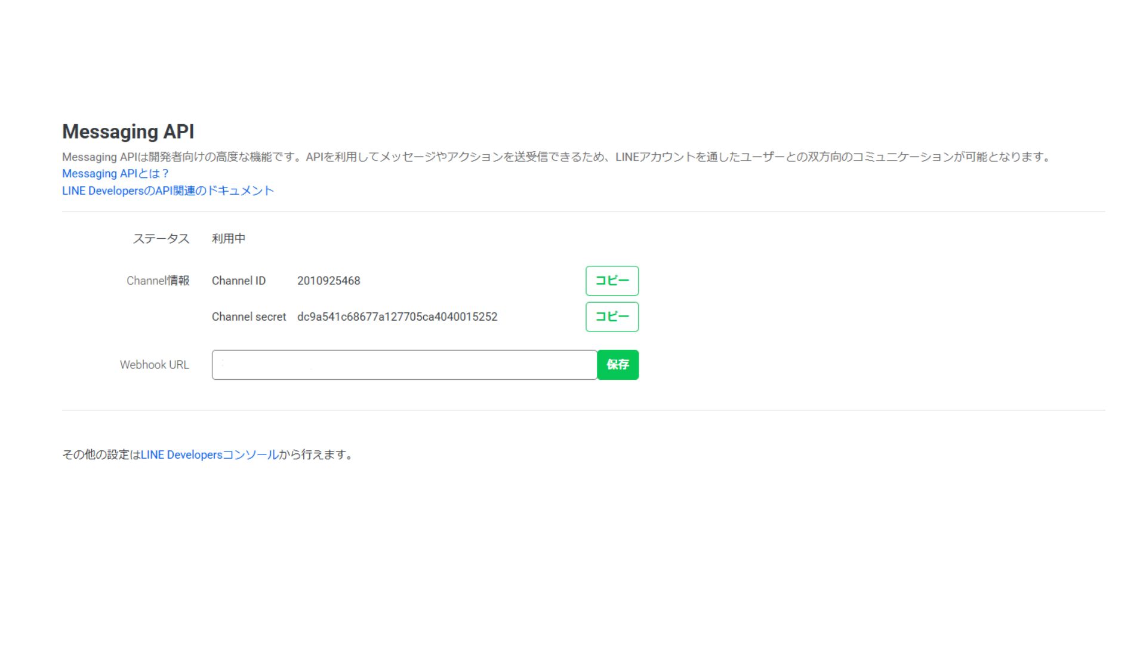This screenshot has height=645, width=1146.
Task: Select the Channel secret string
Action: tap(397, 317)
